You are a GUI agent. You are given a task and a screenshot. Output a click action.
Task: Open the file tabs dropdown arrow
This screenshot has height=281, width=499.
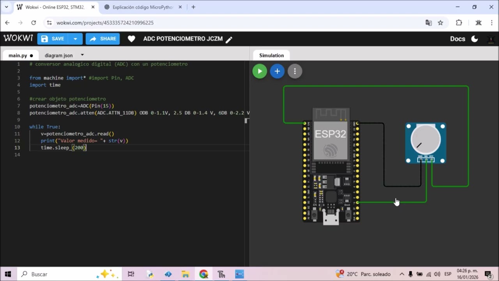[x=82, y=55]
